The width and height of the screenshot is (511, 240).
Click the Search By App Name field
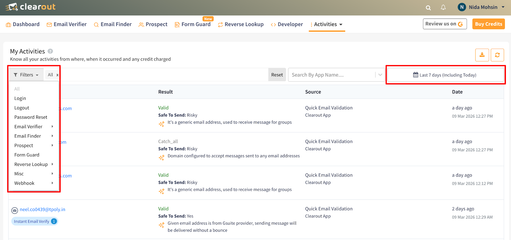(333, 75)
